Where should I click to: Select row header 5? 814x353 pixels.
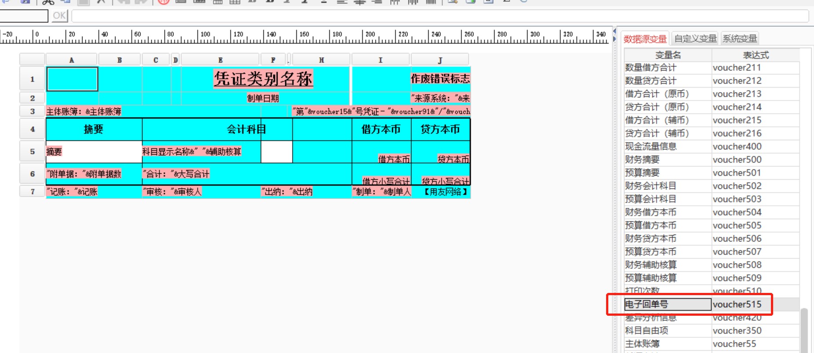point(32,152)
